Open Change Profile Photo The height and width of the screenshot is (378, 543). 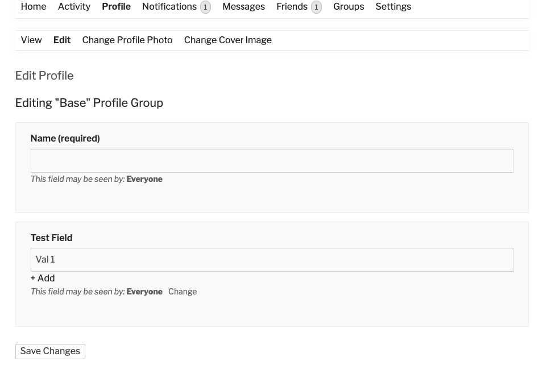click(127, 40)
